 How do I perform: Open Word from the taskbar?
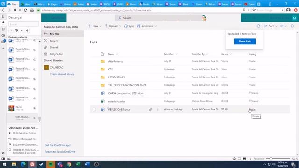(x=87, y=164)
